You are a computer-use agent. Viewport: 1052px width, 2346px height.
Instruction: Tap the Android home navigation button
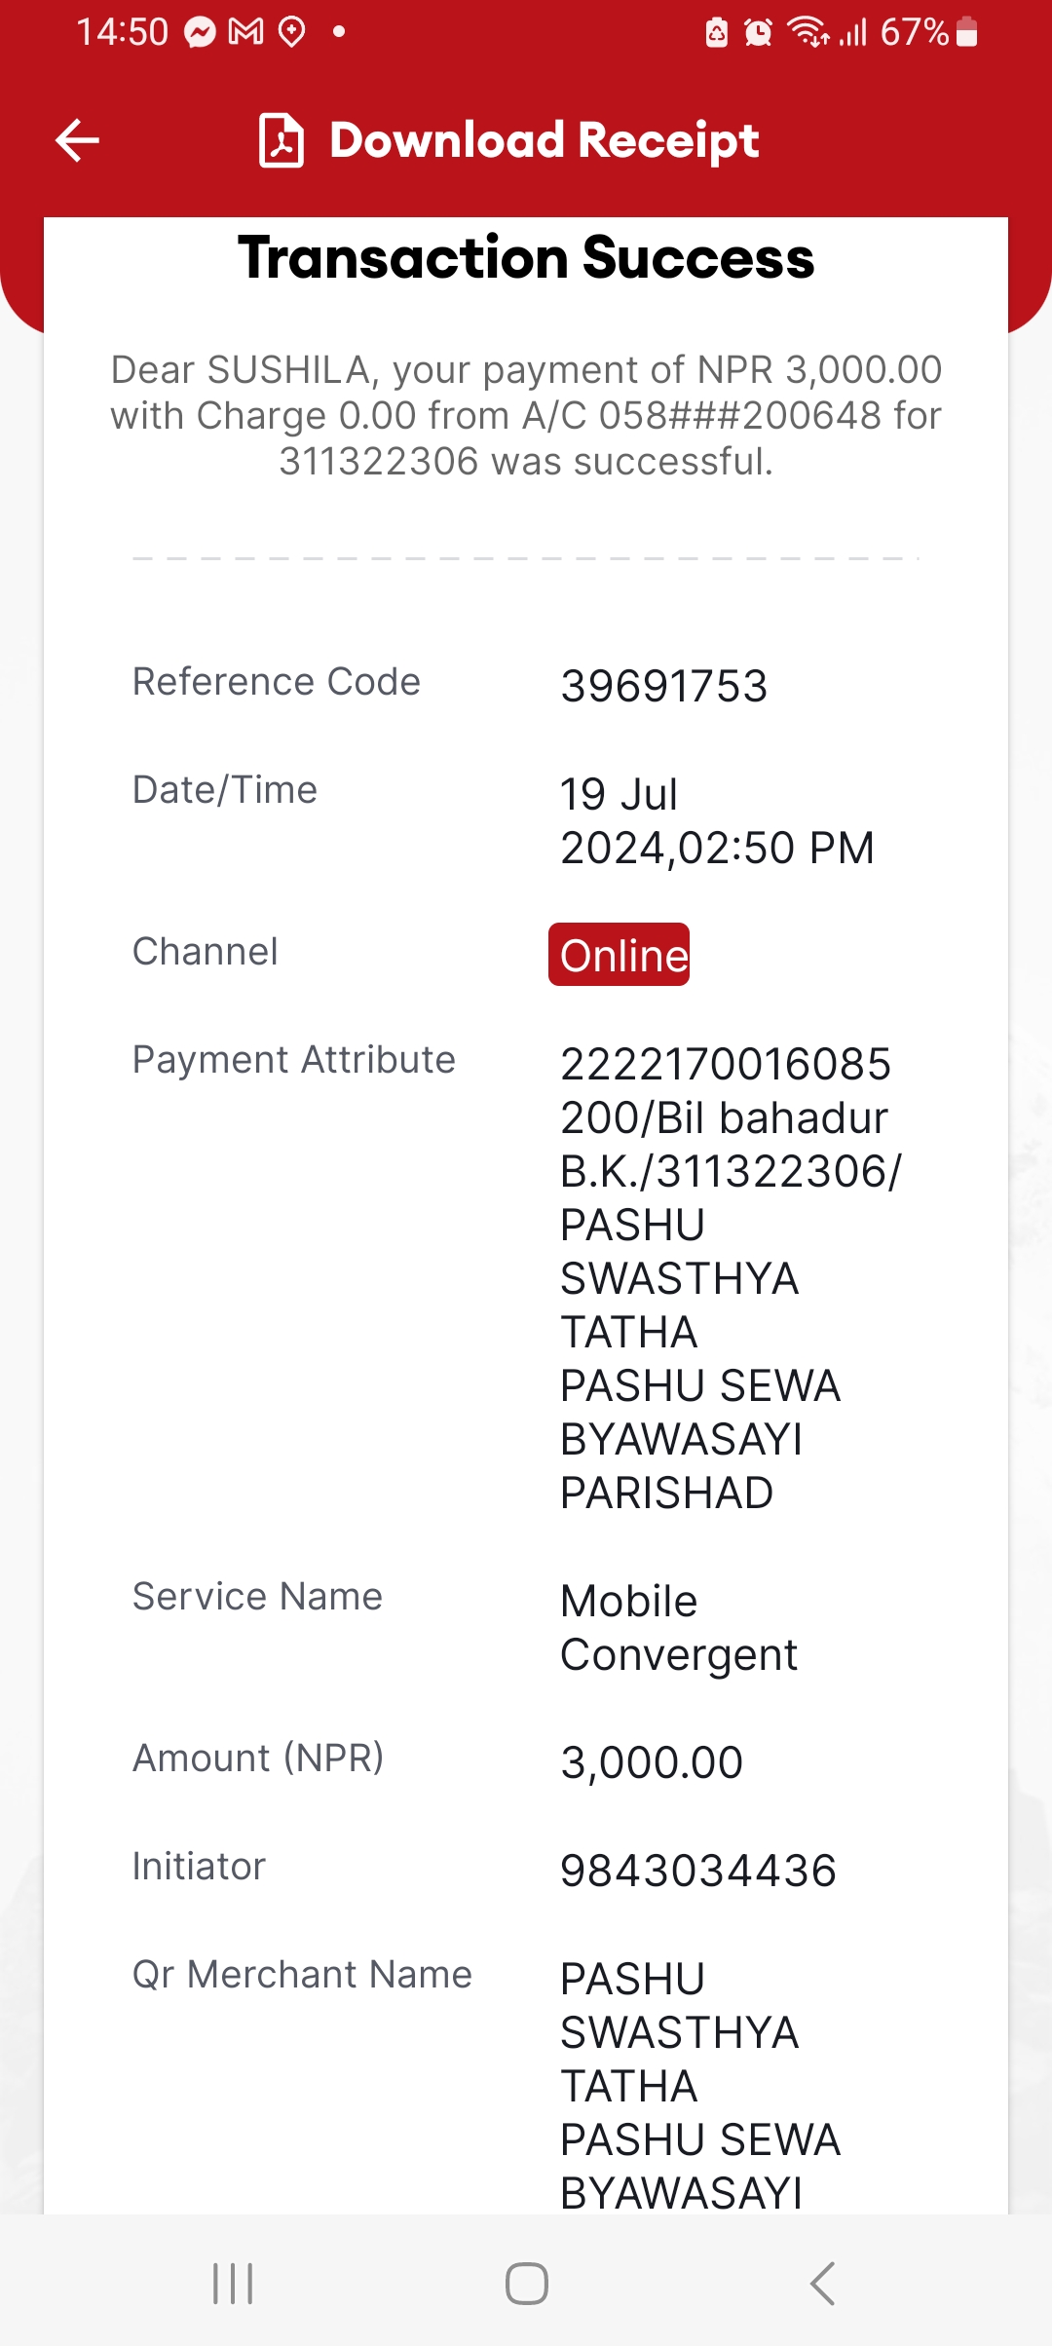point(527,2283)
